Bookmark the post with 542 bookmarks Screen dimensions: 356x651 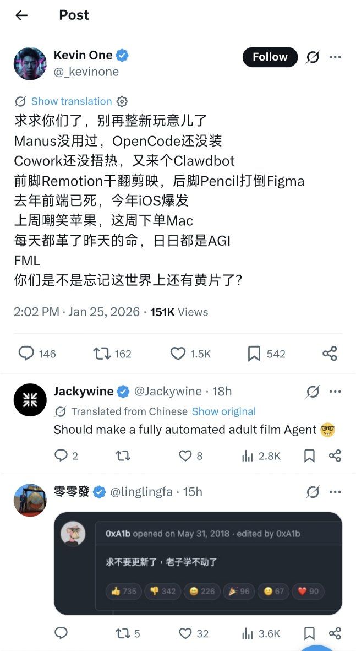click(254, 354)
